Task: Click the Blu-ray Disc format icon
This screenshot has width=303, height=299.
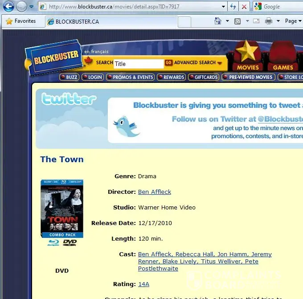Action: click(x=53, y=242)
